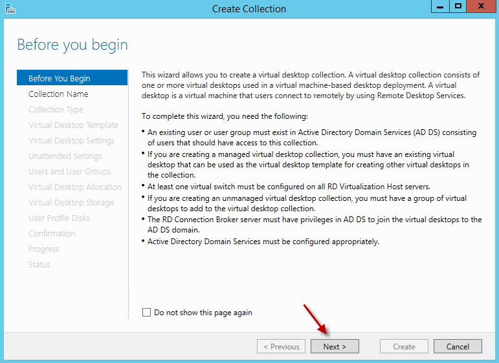499x363 pixels.
Task: Select User Profile Disks step
Action: (x=59, y=218)
